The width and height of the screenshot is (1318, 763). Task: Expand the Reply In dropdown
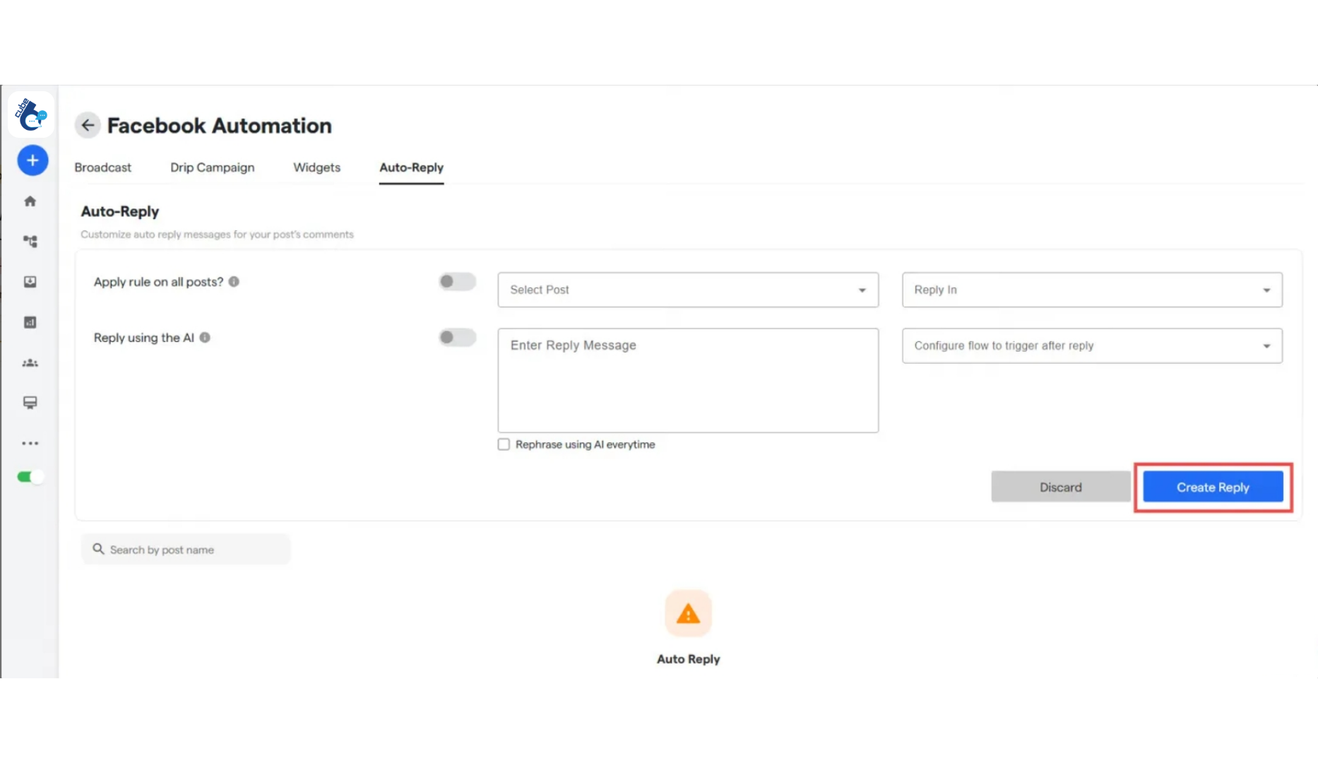tap(1091, 290)
